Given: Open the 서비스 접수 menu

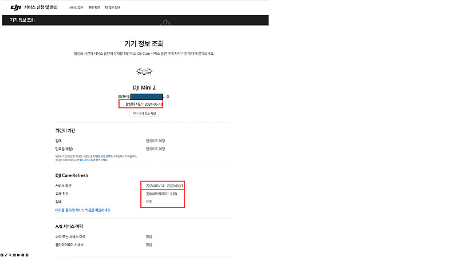Looking at the screenshot, I should click(76, 7).
